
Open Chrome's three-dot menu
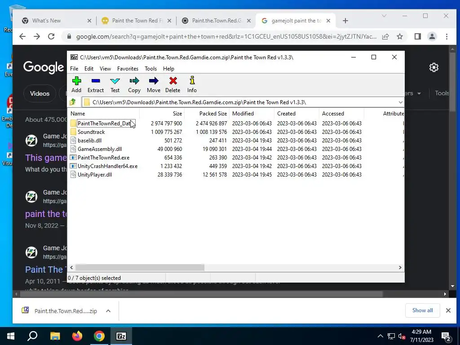point(447,36)
